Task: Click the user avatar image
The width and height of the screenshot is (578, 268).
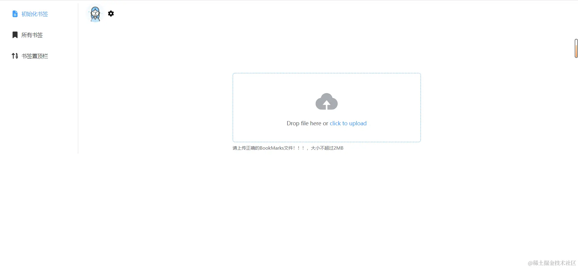Action: [95, 14]
